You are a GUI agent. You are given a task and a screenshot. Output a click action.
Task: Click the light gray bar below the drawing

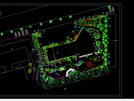tap(67, 100)
